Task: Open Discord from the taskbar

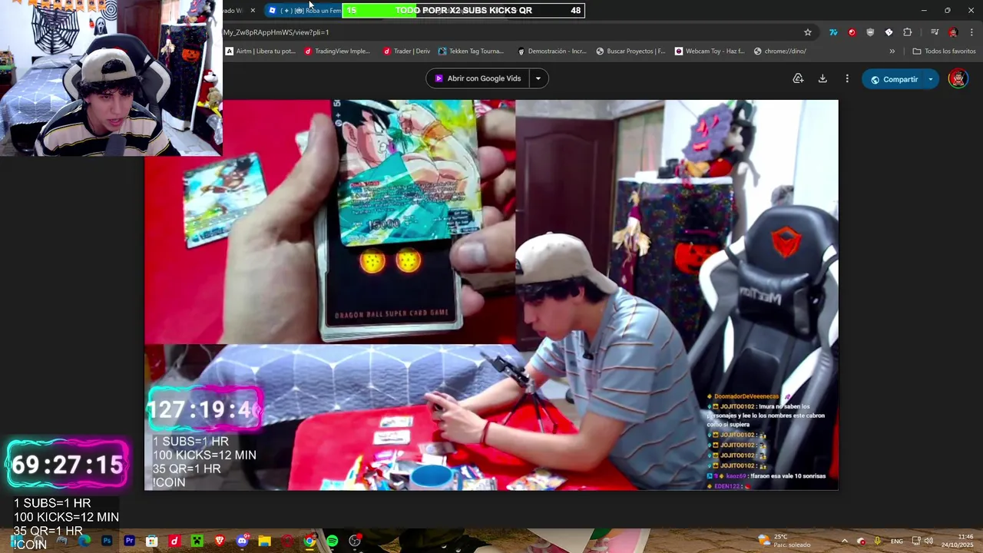Action: coord(243,541)
